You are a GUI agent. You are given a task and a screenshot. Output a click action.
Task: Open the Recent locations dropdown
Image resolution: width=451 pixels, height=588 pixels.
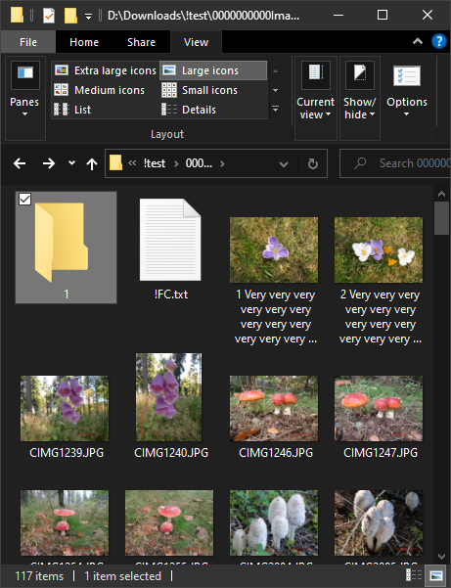[71, 163]
